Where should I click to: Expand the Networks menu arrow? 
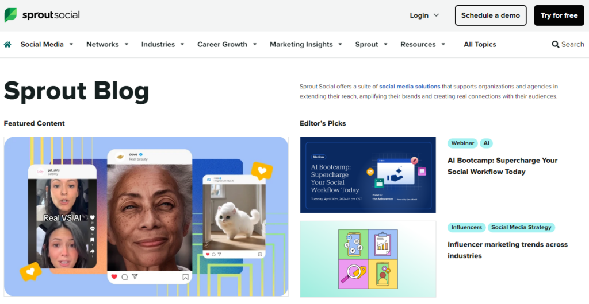127,44
